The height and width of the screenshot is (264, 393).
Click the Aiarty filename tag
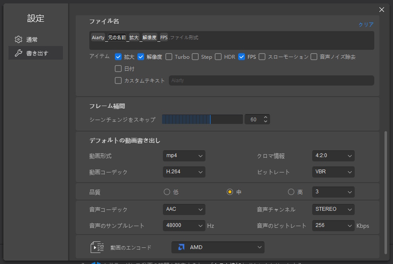point(98,37)
